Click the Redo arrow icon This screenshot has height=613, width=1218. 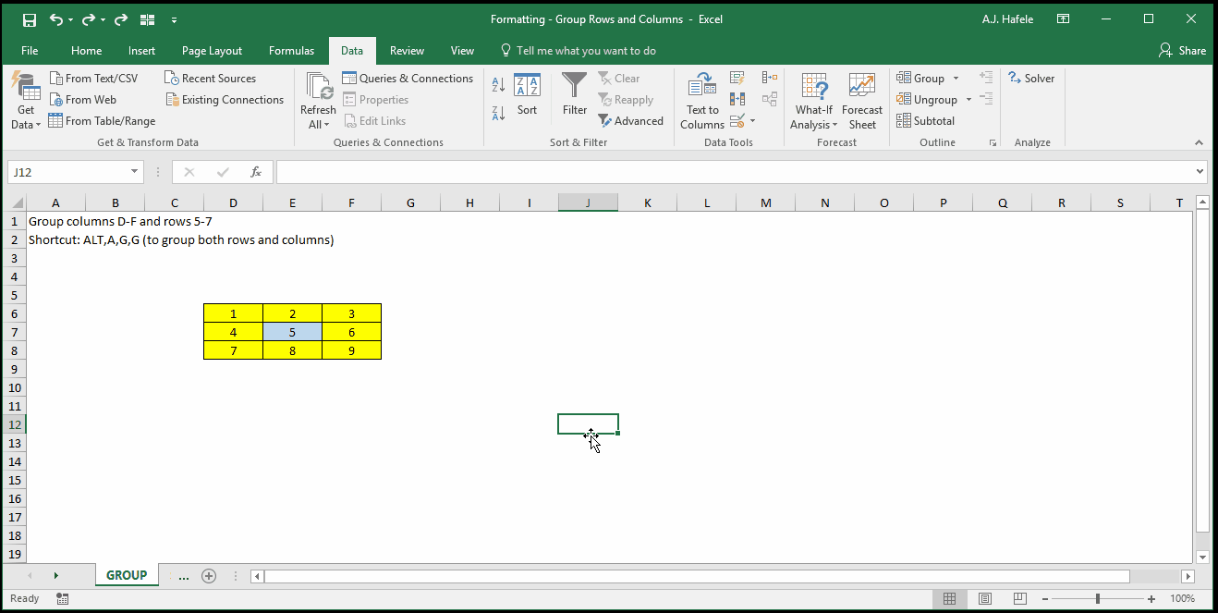[120, 19]
